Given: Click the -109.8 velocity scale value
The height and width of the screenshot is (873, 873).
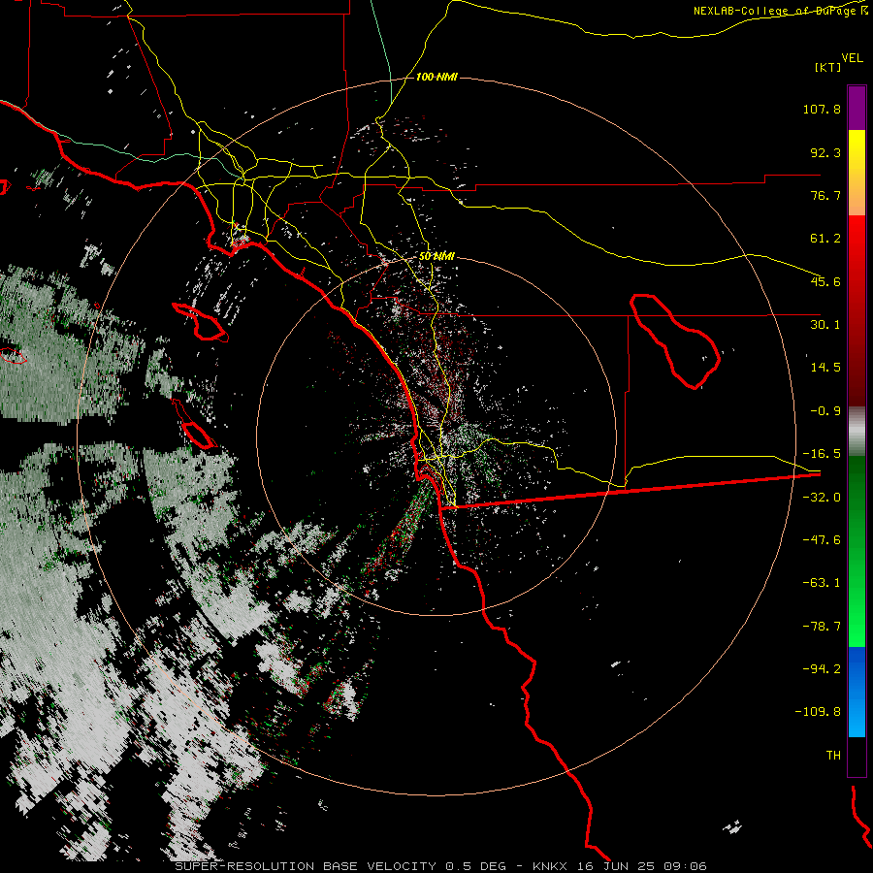Looking at the screenshot, I should coord(818,712).
